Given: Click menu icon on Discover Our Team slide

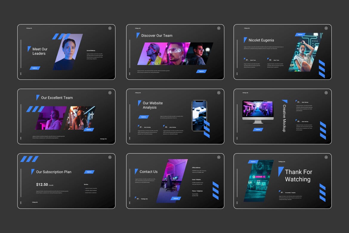Looking at the screenshot, I should [219, 28].
